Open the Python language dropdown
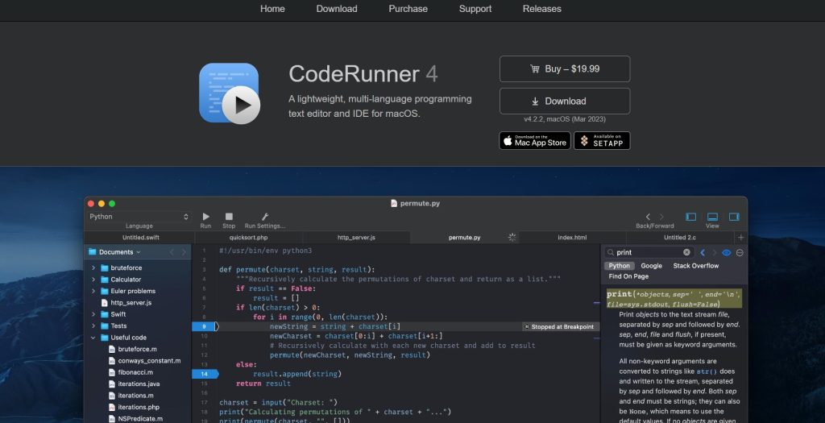Image resolution: width=825 pixels, height=423 pixels. 139,217
